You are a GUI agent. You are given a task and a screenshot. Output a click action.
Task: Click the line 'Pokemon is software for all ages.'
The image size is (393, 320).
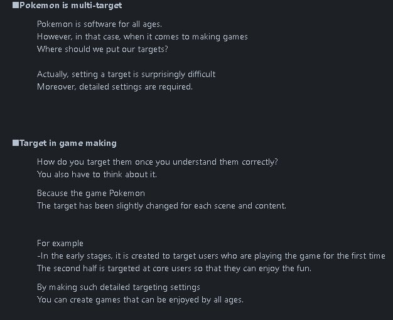(99, 24)
